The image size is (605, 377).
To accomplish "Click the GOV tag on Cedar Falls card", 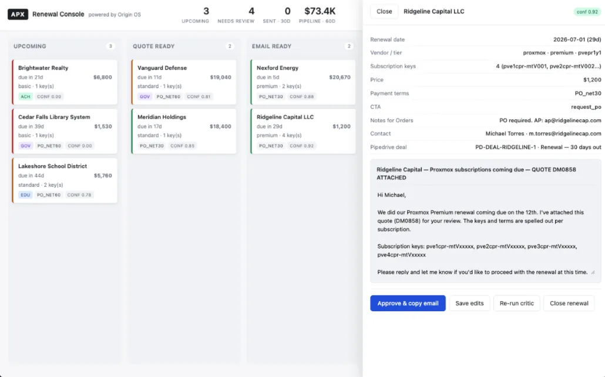I will pos(25,146).
